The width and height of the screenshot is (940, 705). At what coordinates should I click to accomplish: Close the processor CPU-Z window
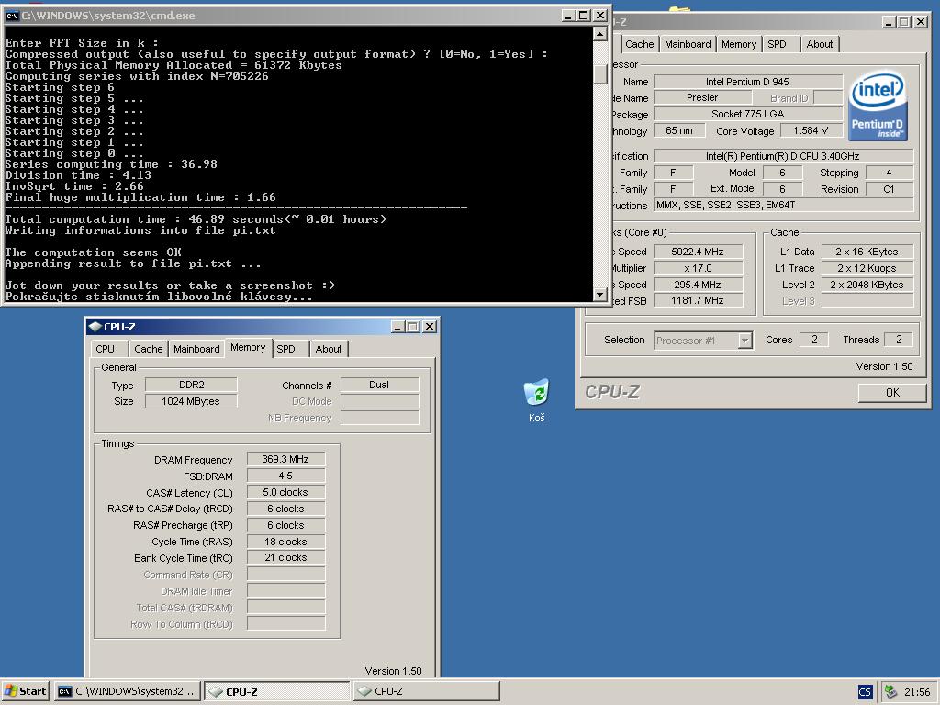[x=920, y=22]
